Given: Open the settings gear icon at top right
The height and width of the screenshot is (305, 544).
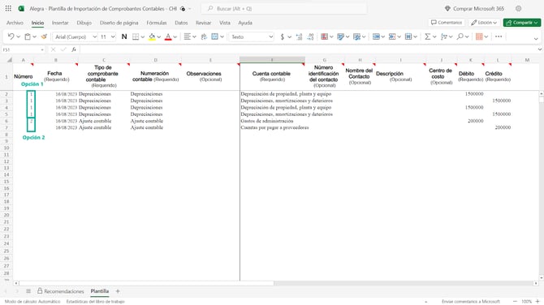Looking at the screenshot, I should click(518, 8).
